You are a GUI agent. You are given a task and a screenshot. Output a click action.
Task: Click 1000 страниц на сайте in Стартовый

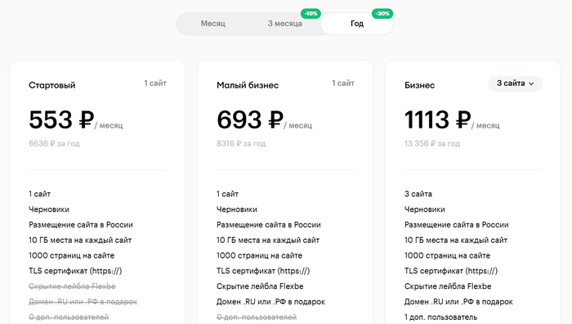pos(72,255)
